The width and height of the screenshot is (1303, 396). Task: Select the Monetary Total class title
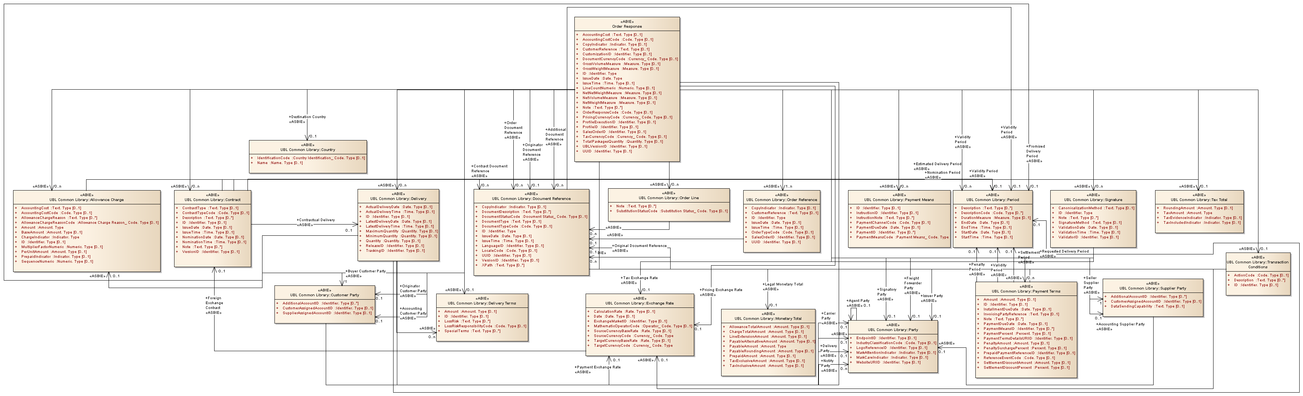(768, 319)
